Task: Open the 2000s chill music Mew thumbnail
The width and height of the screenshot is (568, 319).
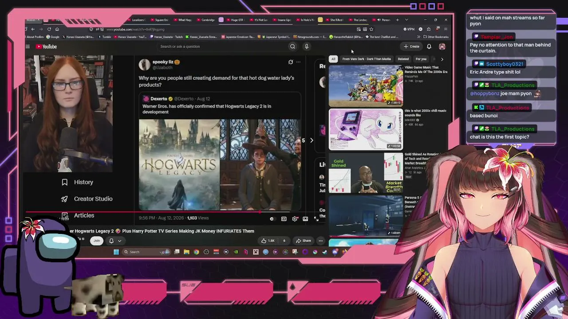Action: tap(366, 129)
